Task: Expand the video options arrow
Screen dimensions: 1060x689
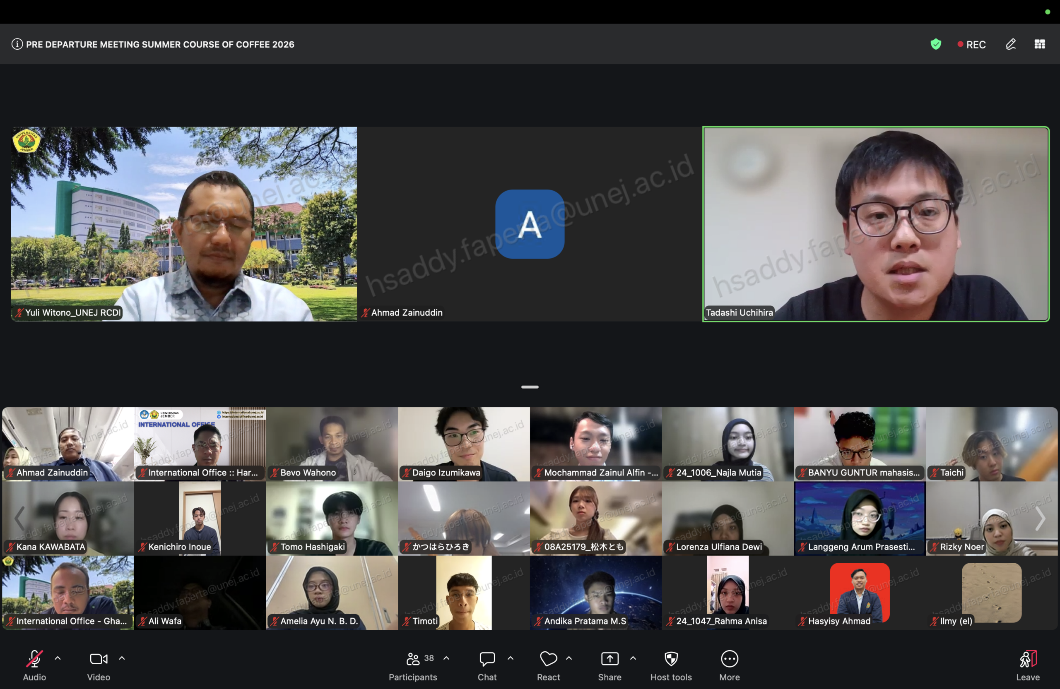Action: coord(122,658)
